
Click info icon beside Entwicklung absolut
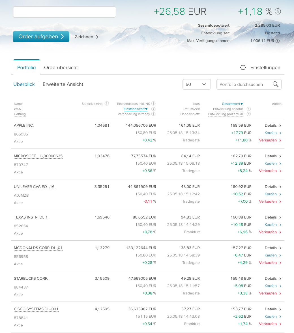(249, 109)
